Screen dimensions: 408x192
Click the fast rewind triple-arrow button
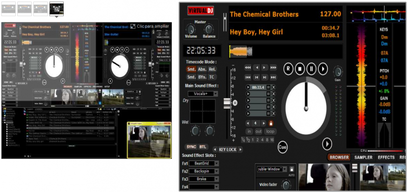pos(248,68)
